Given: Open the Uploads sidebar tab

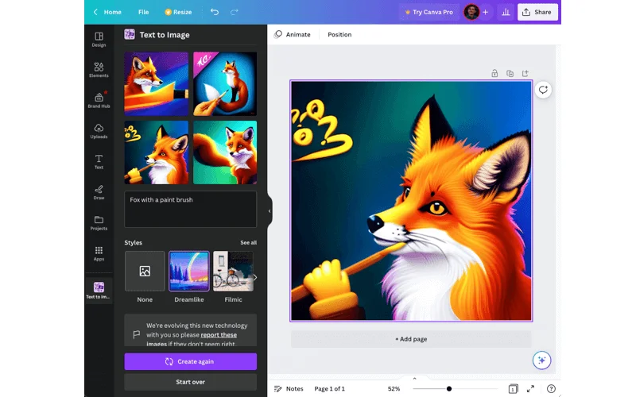Looking at the screenshot, I should pyautogui.click(x=99, y=130).
